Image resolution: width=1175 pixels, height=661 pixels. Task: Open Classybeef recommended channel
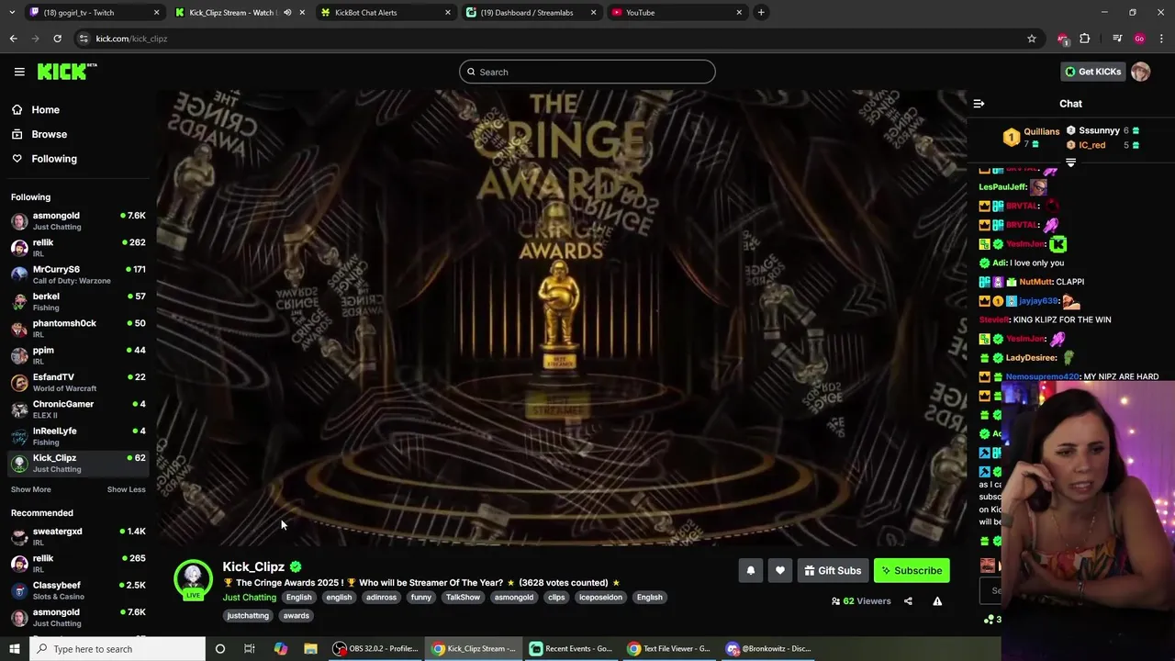coord(78,590)
